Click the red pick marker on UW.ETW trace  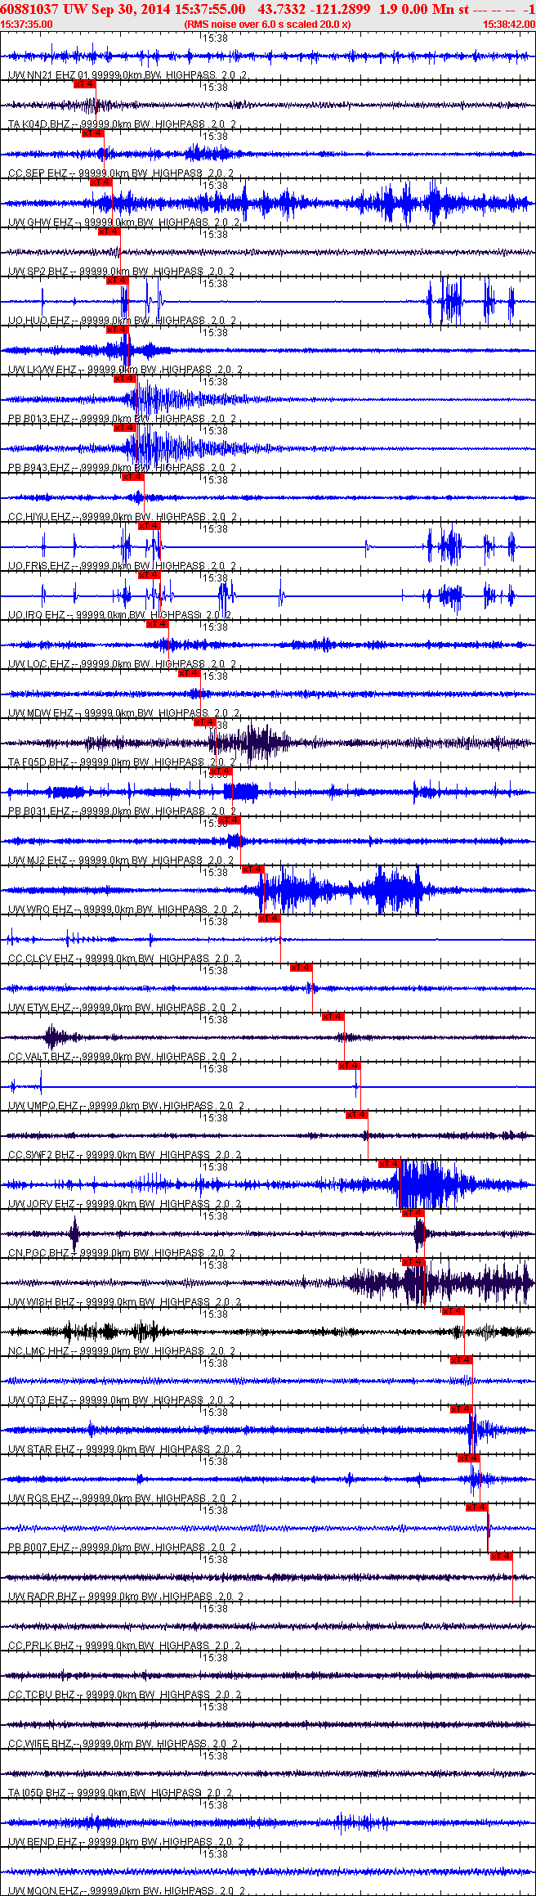(x=301, y=968)
